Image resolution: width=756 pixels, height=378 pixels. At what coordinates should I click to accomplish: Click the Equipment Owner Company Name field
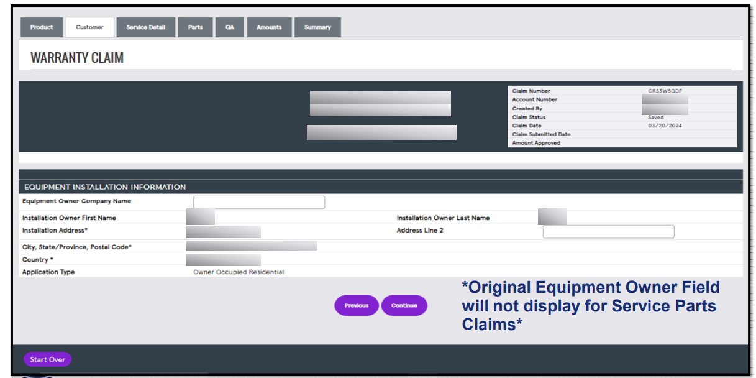(258, 201)
